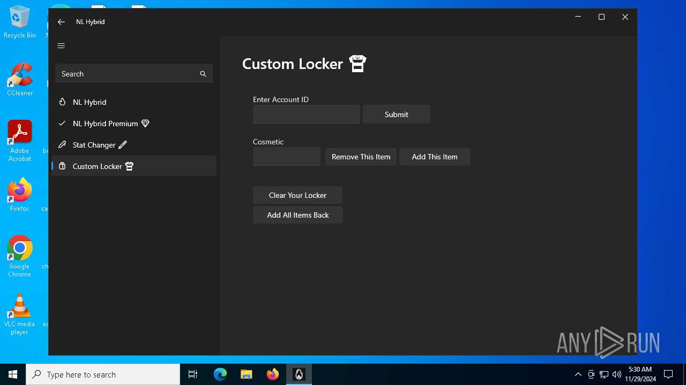Viewport: 686px width, 385px height.
Task: Click Add This Item
Action: 435,157
